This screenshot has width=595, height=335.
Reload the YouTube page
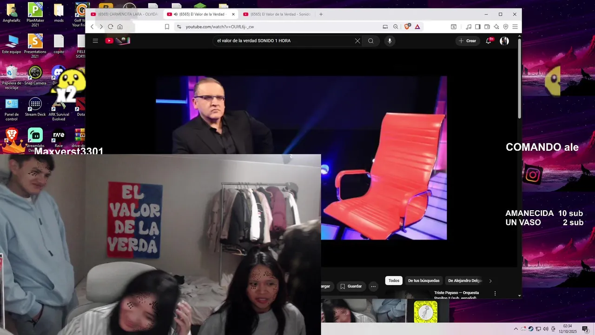tap(111, 27)
